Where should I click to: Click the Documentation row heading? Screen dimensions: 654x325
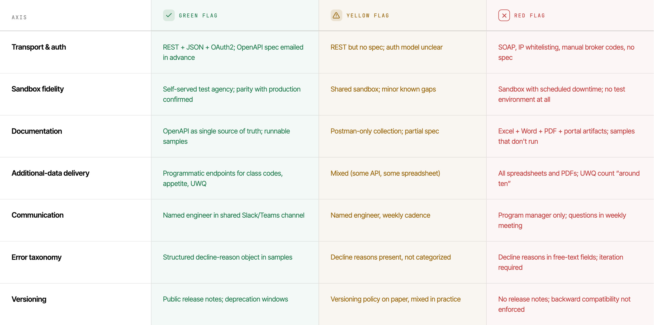point(37,131)
